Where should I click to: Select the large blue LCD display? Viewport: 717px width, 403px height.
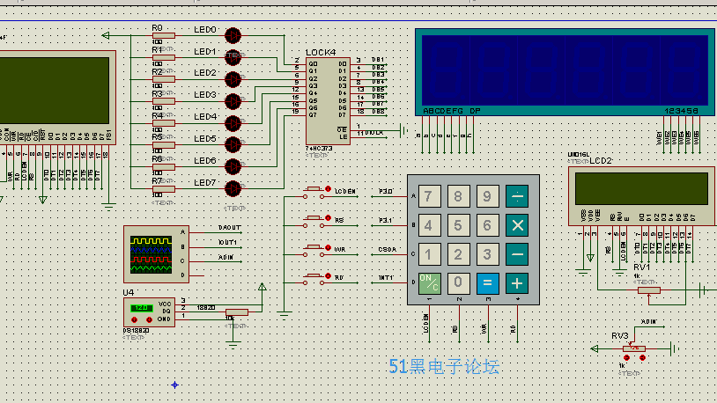pos(565,70)
